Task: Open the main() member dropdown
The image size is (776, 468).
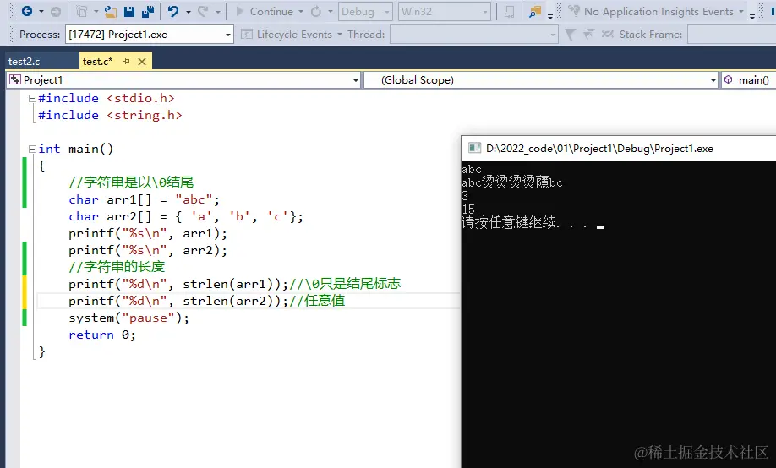Action: 748,80
